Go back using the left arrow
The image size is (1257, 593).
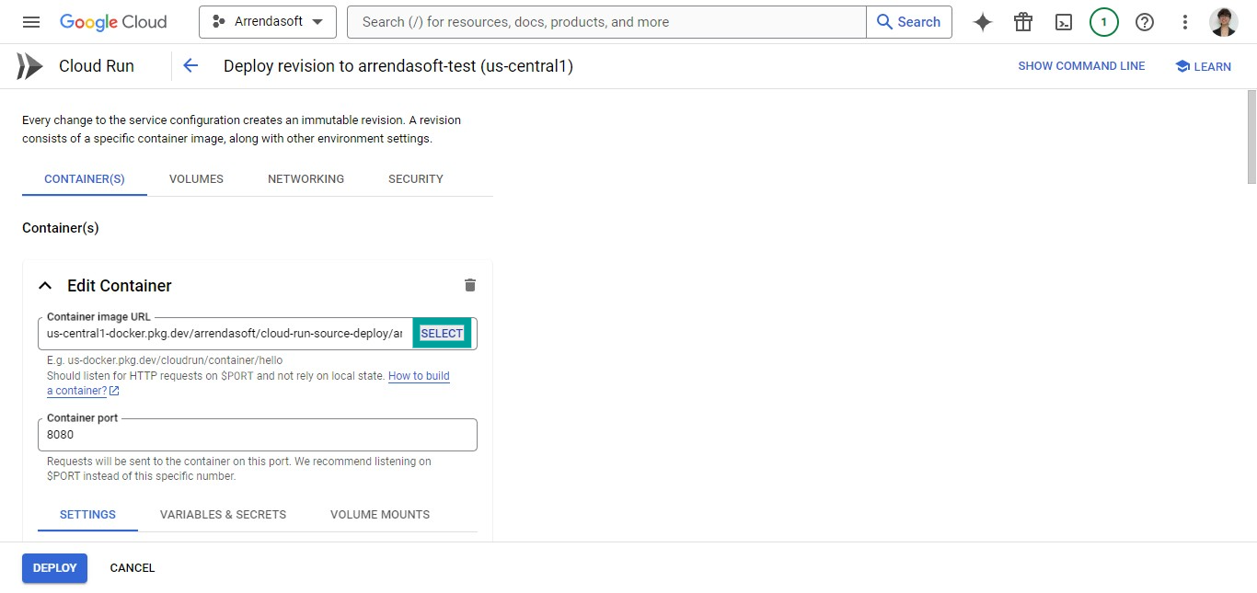(190, 65)
